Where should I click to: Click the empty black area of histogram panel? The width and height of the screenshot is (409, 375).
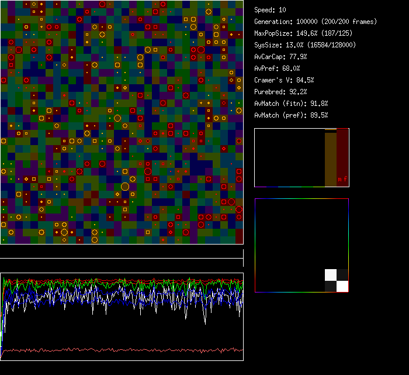click(x=289, y=157)
